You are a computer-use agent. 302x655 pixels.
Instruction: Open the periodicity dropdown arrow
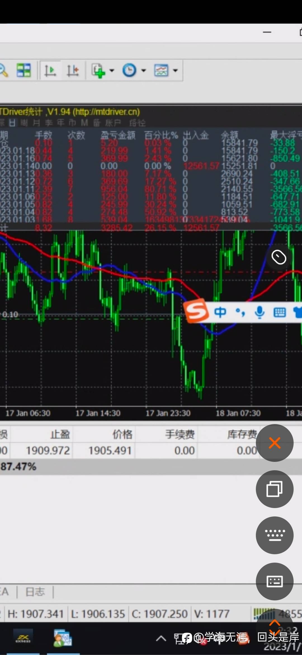[143, 71]
